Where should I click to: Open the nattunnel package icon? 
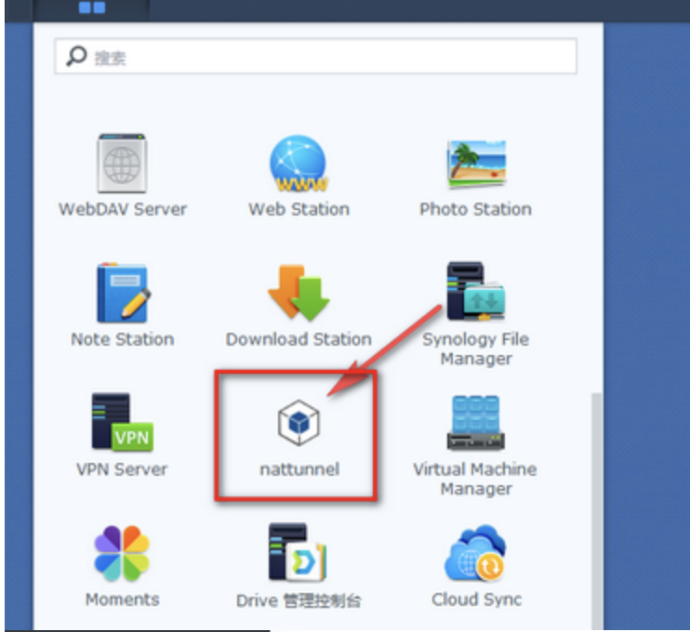pyautogui.click(x=299, y=422)
